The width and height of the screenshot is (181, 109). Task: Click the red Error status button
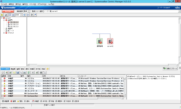[8, 11]
